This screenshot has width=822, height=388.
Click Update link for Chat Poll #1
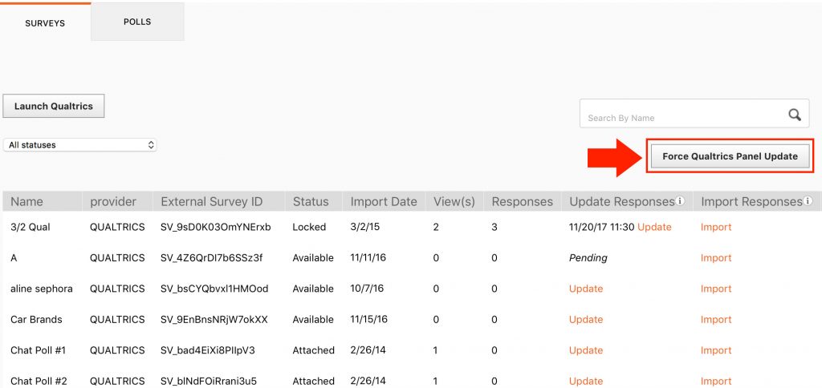586,350
